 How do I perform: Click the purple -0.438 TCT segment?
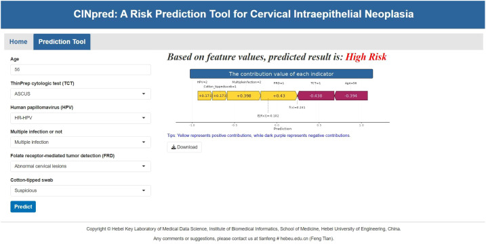click(x=316, y=96)
